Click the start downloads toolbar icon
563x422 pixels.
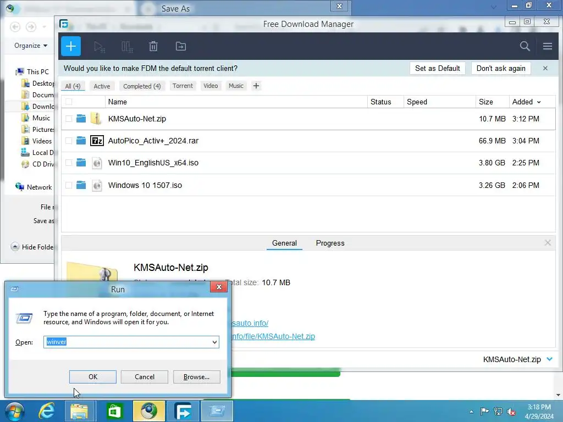tap(99, 47)
